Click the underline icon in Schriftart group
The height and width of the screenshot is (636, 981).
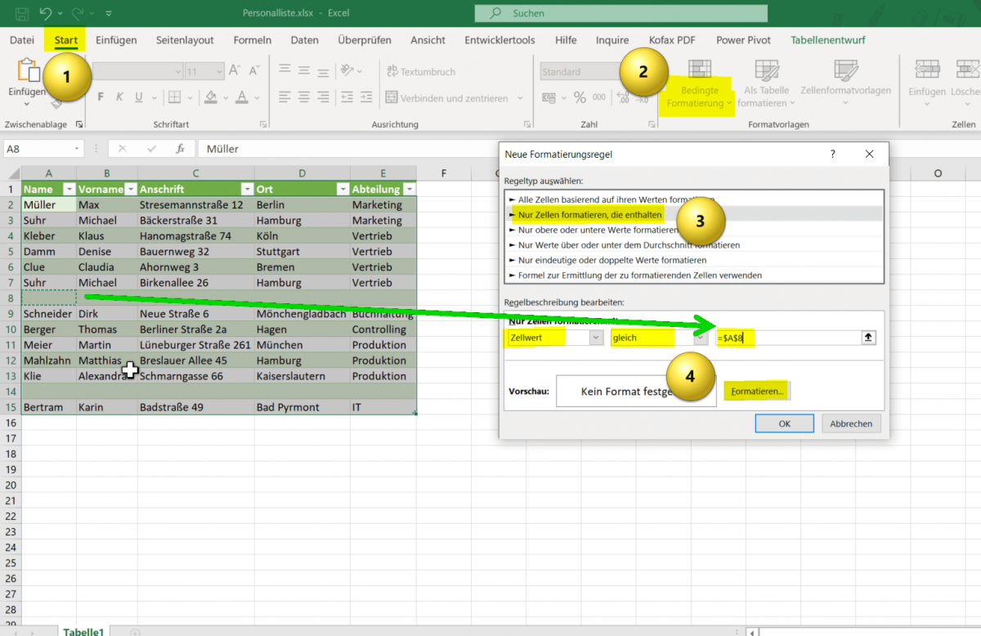[137, 96]
